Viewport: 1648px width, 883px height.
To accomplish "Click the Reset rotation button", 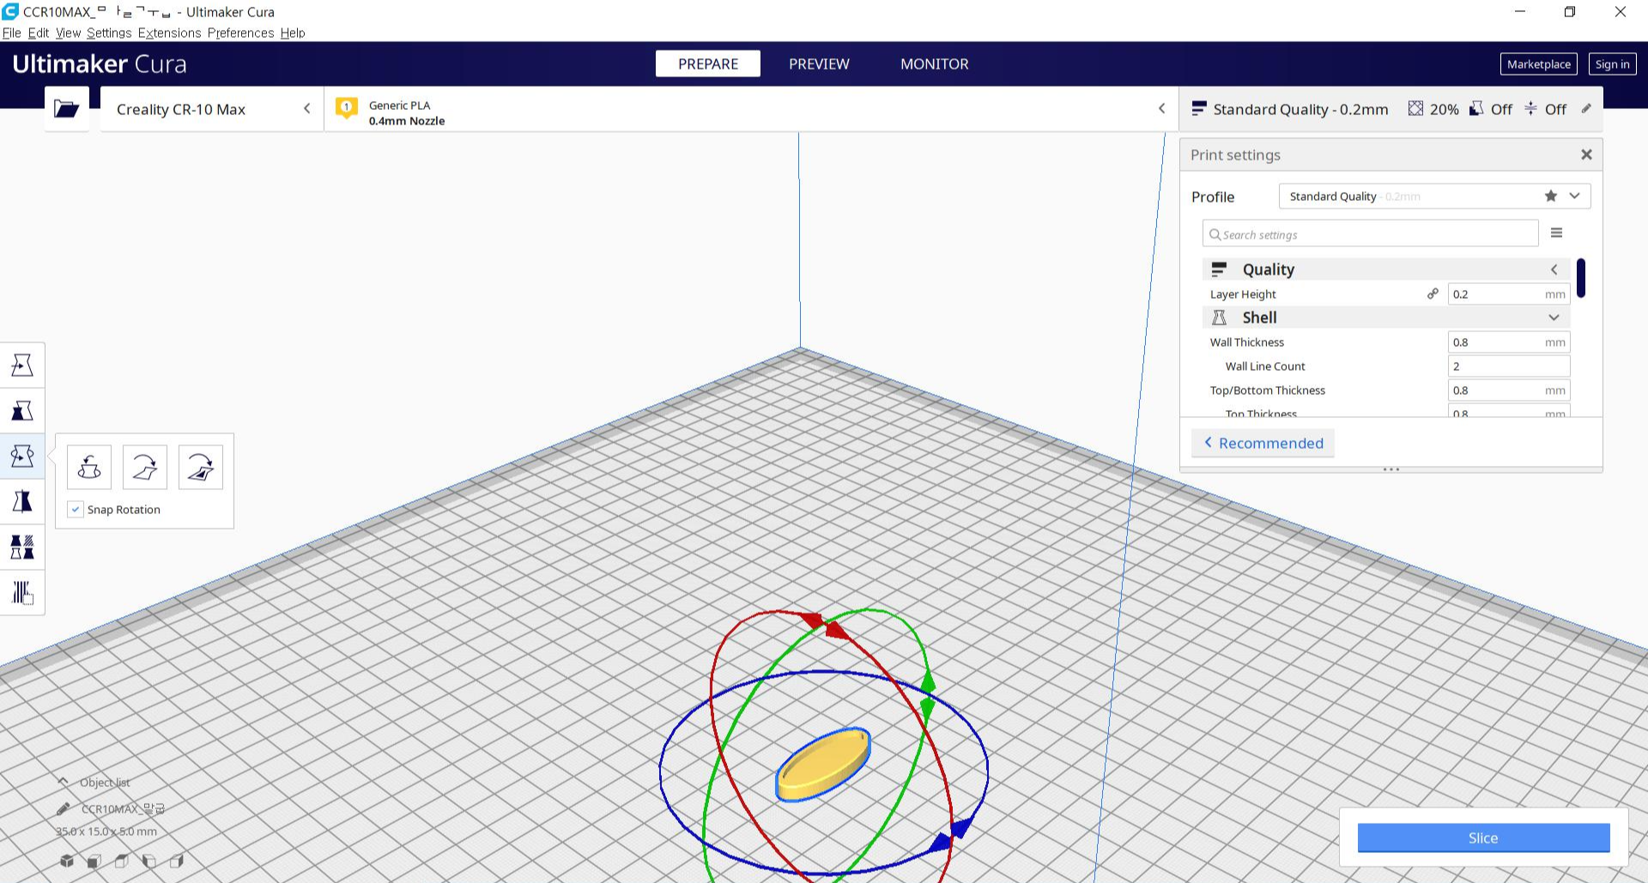I will pyautogui.click(x=89, y=468).
